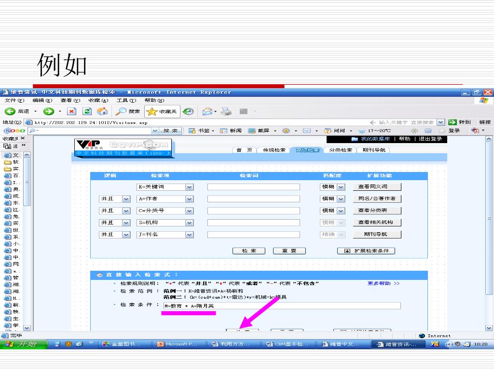The height and width of the screenshot is (370, 494).
Task: Open 新闻 in the SOSO toolbar
Action: point(231,131)
